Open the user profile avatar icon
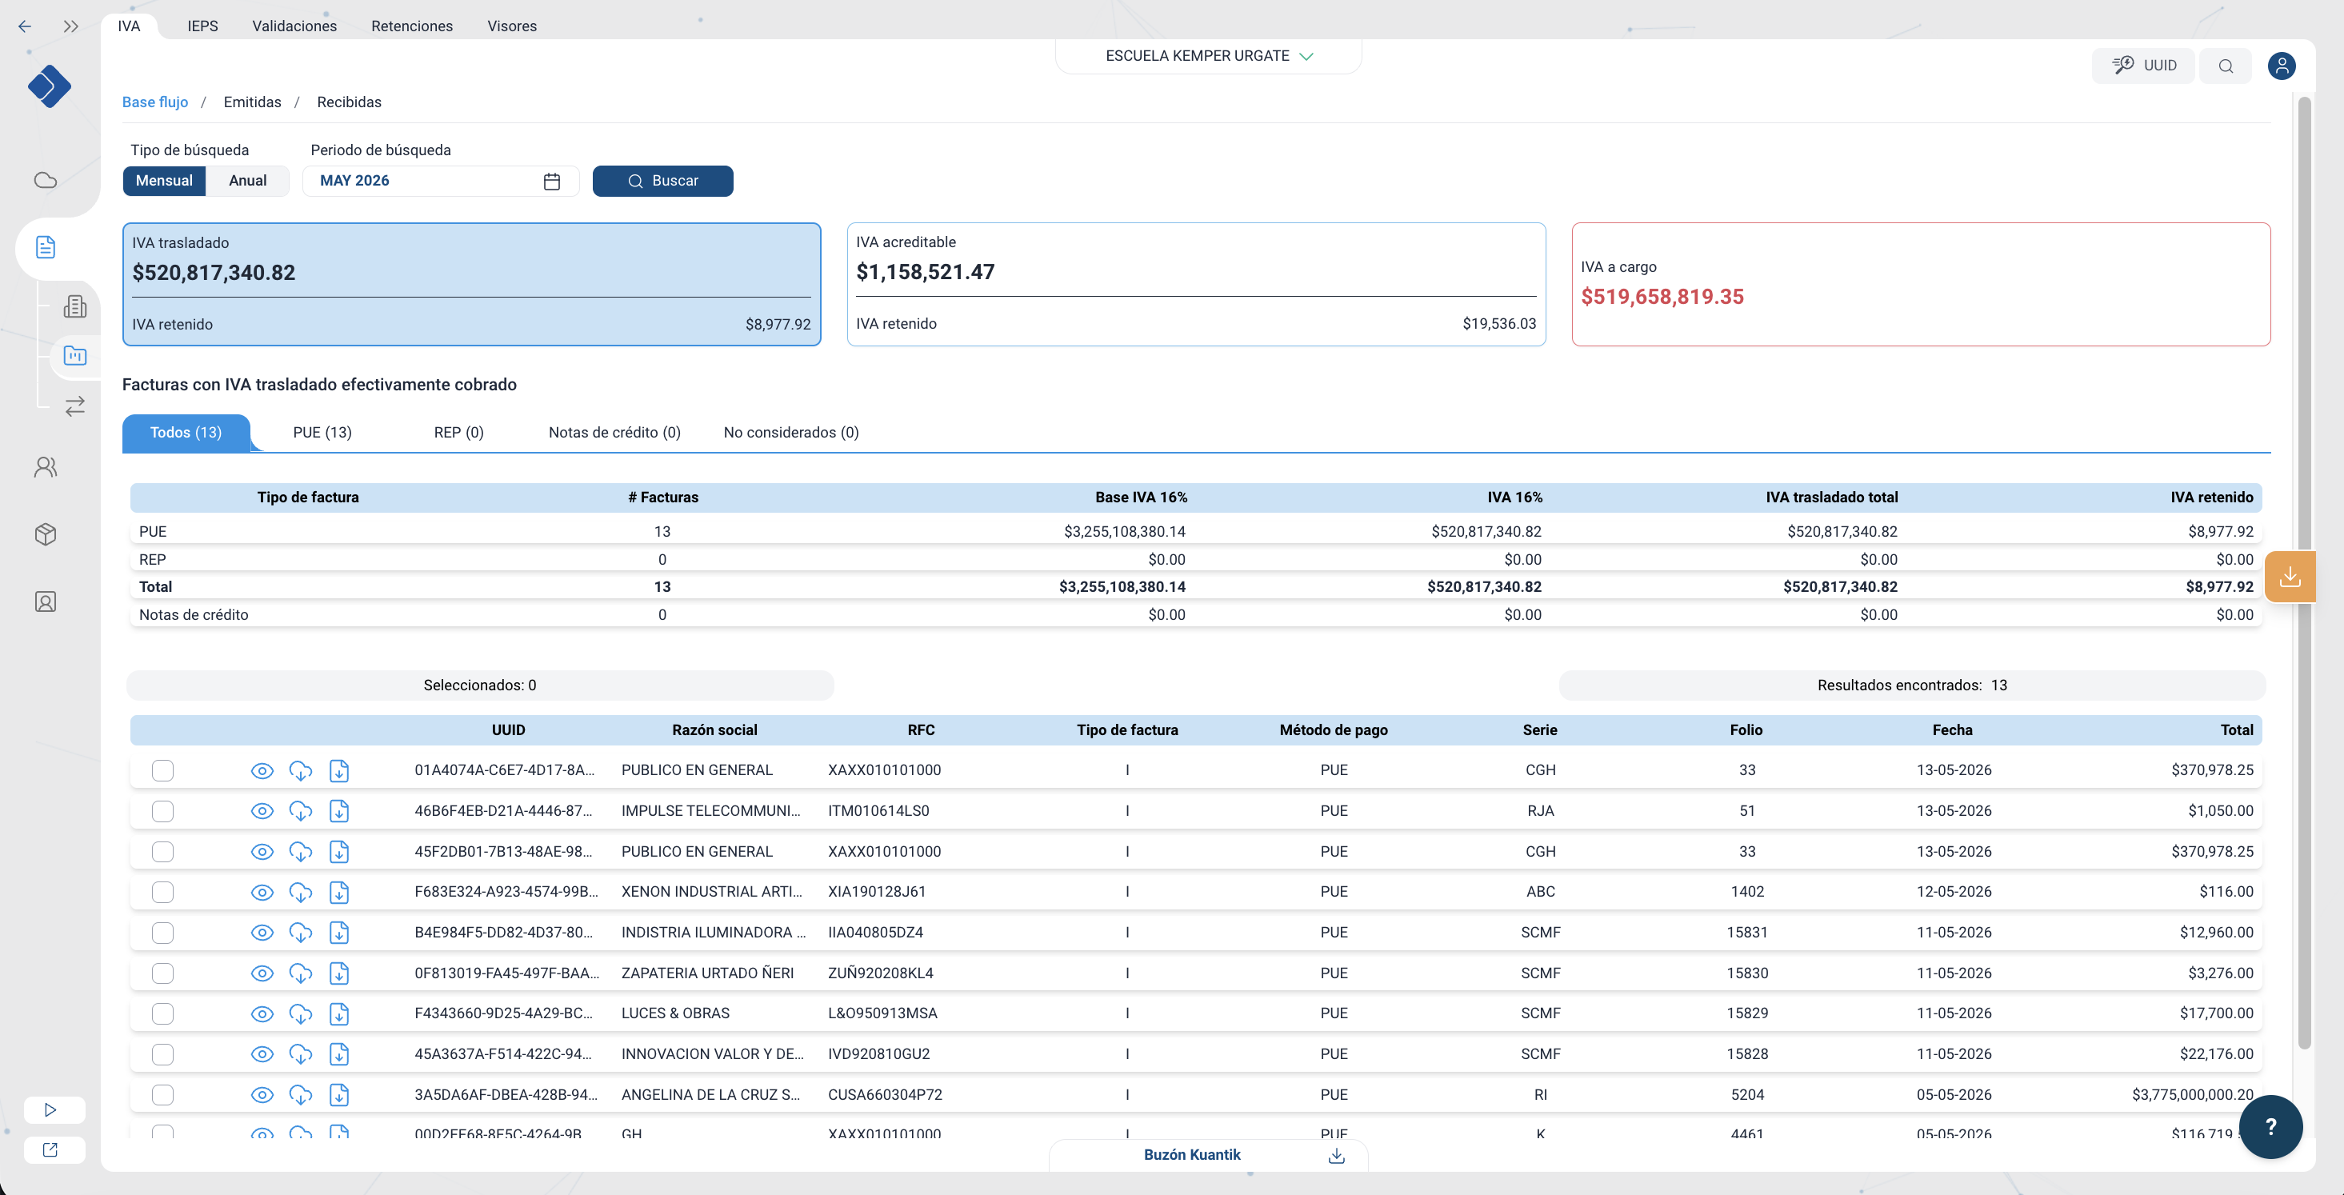Screen dimensions: 2344x1195 coord(2282,66)
